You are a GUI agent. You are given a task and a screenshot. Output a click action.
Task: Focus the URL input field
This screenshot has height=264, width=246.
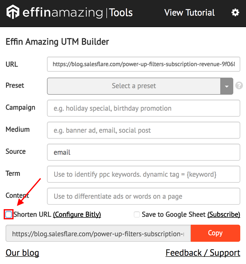(x=144, y=64)
